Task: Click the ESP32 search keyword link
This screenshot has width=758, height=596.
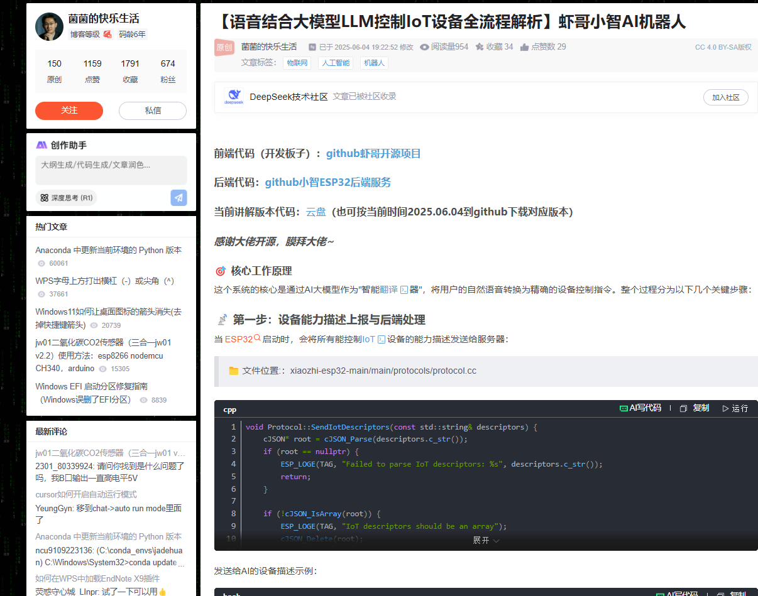Action: [x=238, y=339]
